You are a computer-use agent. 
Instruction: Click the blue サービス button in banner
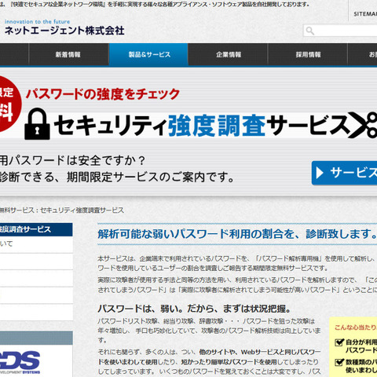(344, 173)
